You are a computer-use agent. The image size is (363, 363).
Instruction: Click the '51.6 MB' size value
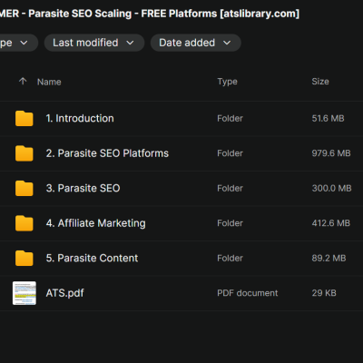[328, 118]
